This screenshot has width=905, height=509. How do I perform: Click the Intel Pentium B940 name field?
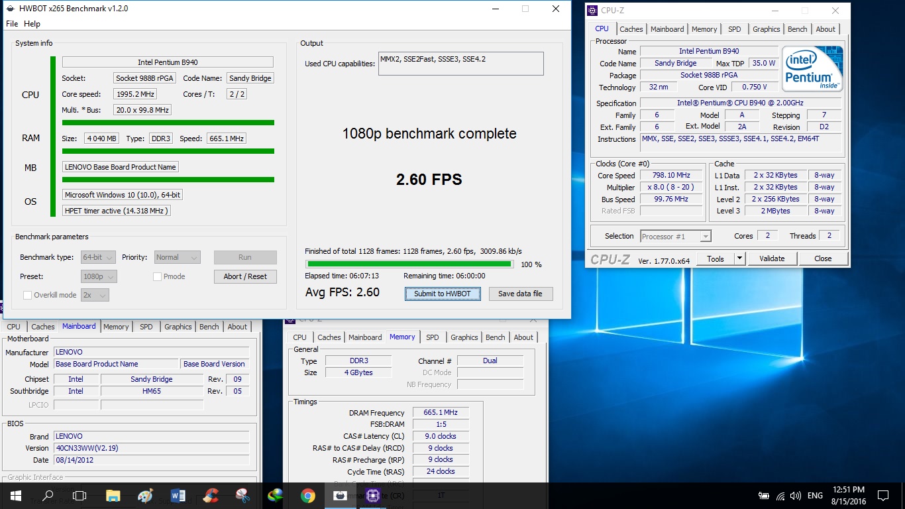pyautogui.click(x=168, y=62)
